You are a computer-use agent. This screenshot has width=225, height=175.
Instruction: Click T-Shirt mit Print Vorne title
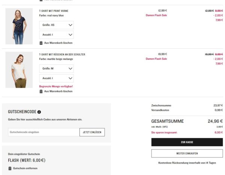[x=54, y=11]
